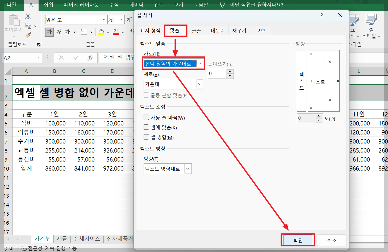This screenshot has height=252, width=388.
Task: Enable the 자동 줄 바꿈 checkbox
Action: (146, 117)
